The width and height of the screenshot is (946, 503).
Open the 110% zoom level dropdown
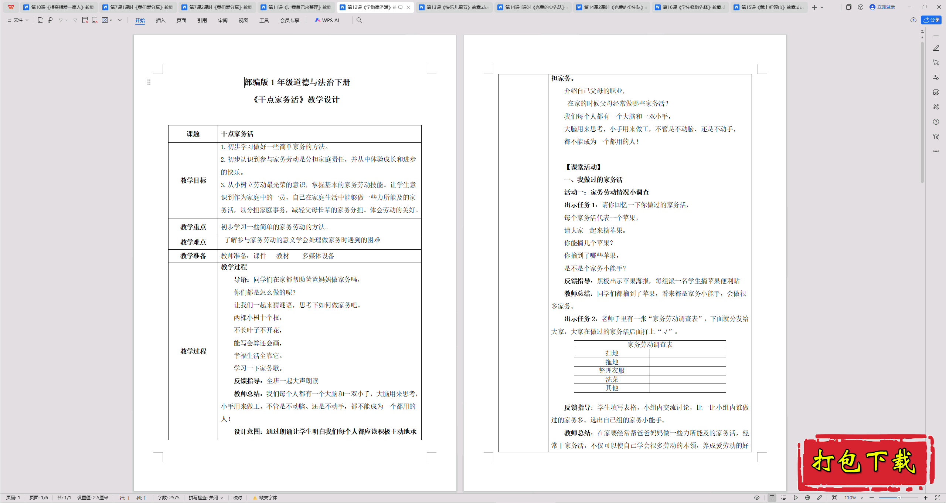853,498
